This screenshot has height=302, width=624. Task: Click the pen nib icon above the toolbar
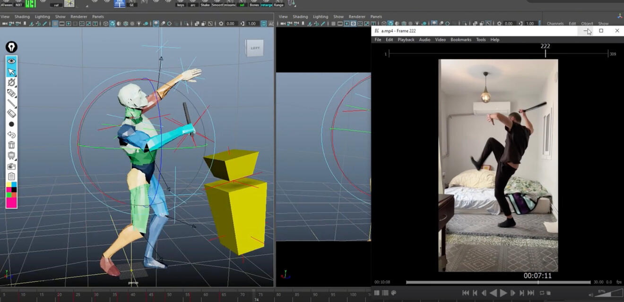pos(11,47)
